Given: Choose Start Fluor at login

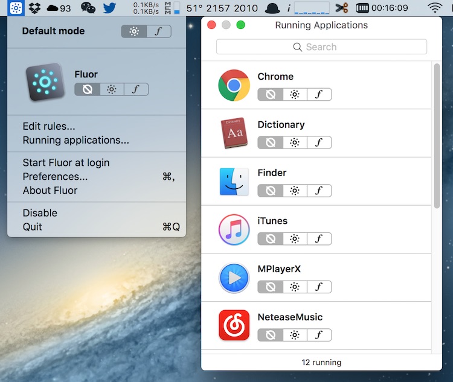Looking at the screenshot, I should [97, 162].
